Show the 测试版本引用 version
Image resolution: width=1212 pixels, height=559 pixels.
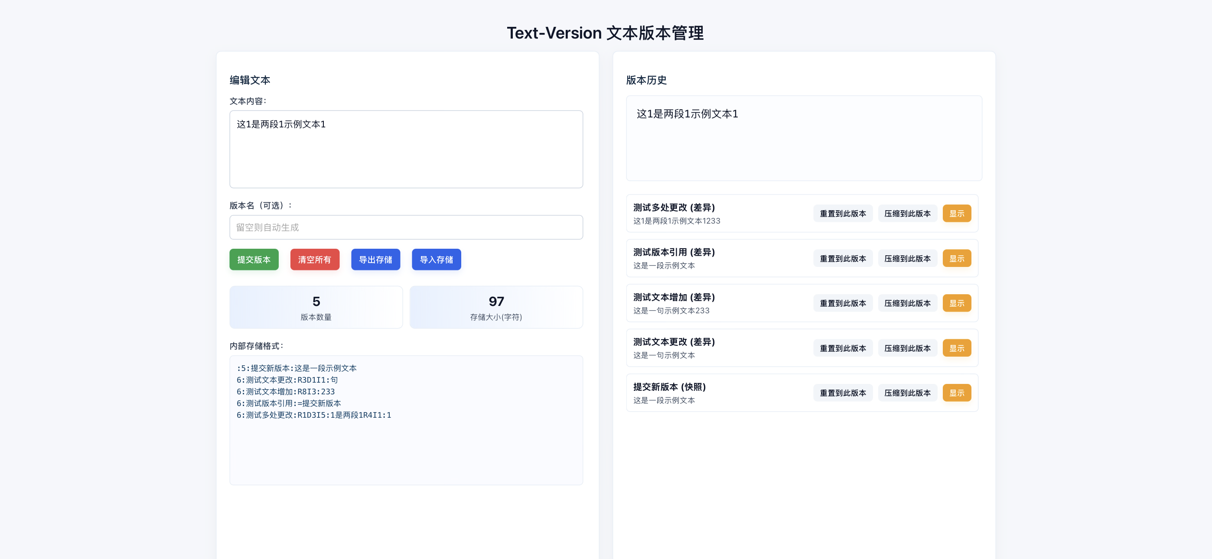point(956,258)
